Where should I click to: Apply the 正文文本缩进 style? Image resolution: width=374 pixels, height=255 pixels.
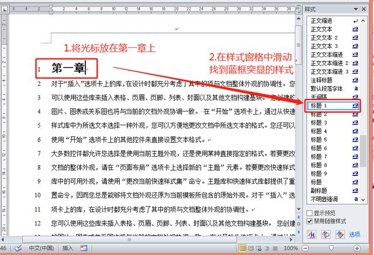(x=333, y=54)
